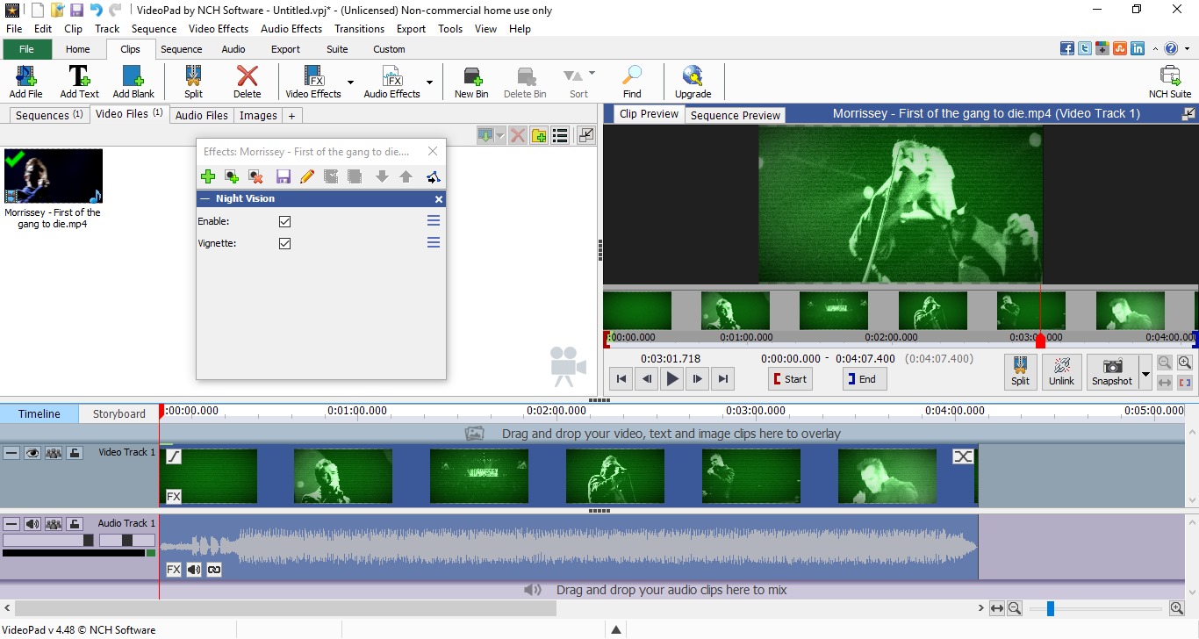Uncheck the Night Vision Enable checkbox
Viewport: 1199px width, 639px height.
click(284, 222)
